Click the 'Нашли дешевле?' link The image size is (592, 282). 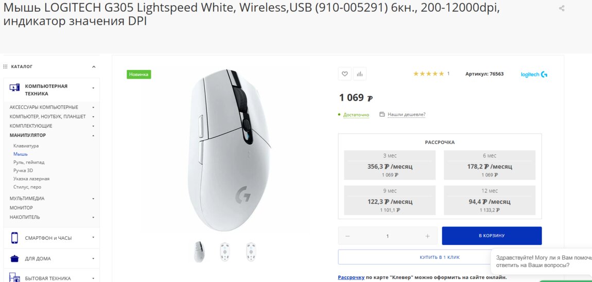tap(406, 115)
